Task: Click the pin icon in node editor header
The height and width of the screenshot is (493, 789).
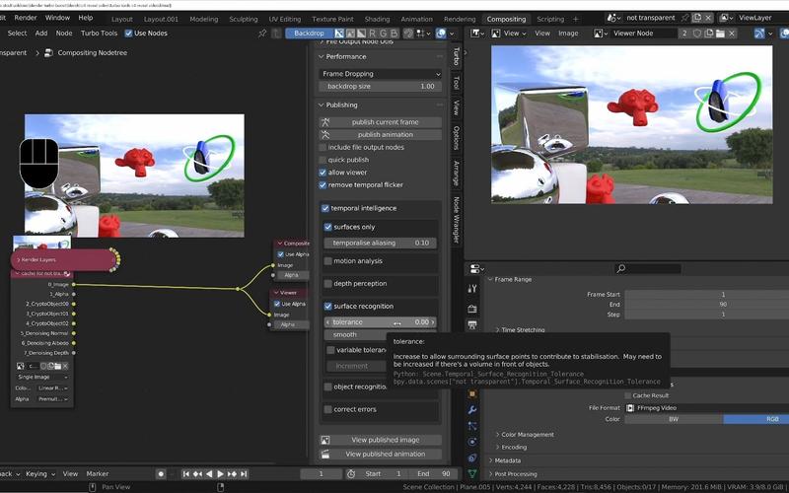Action: coord(262,34)
